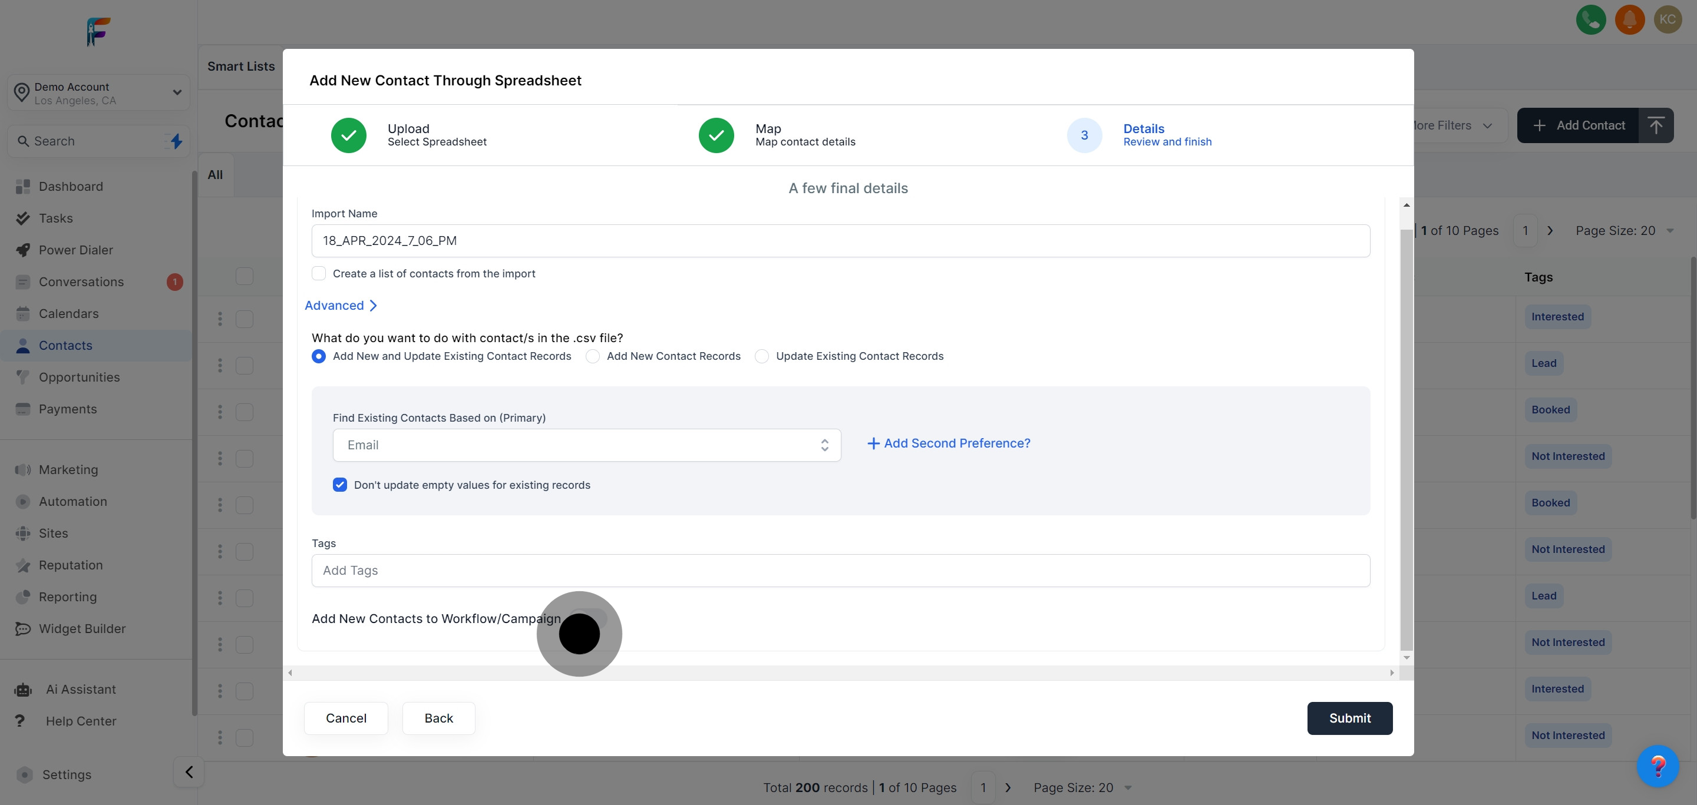Open the Email primary match dropdown

pos(586,445)
